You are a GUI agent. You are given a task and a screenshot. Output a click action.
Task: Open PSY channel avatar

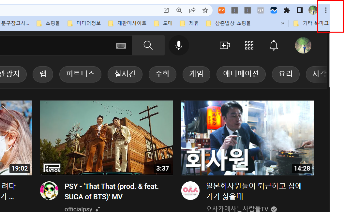(x=49, y=190)
